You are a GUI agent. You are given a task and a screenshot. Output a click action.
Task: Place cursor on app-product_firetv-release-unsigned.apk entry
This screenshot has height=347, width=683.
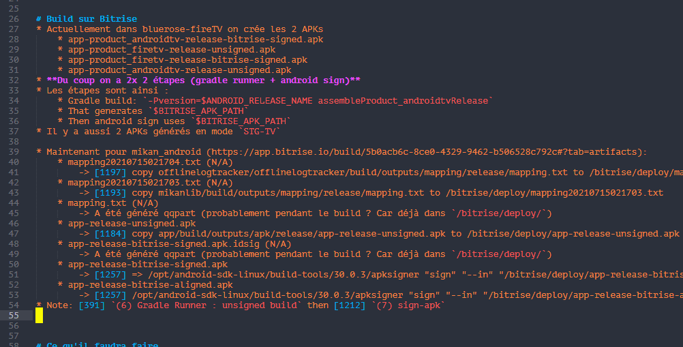pyautogui.click(x=172, y=49)
